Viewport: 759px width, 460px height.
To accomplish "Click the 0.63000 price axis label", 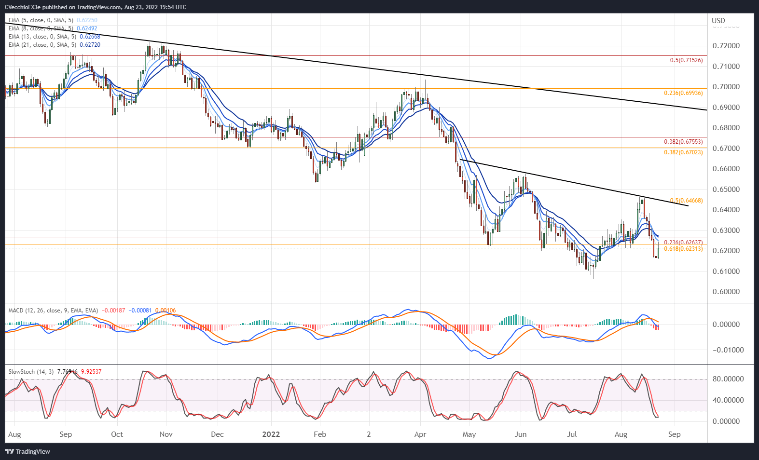I will click(x=726, y=230).
